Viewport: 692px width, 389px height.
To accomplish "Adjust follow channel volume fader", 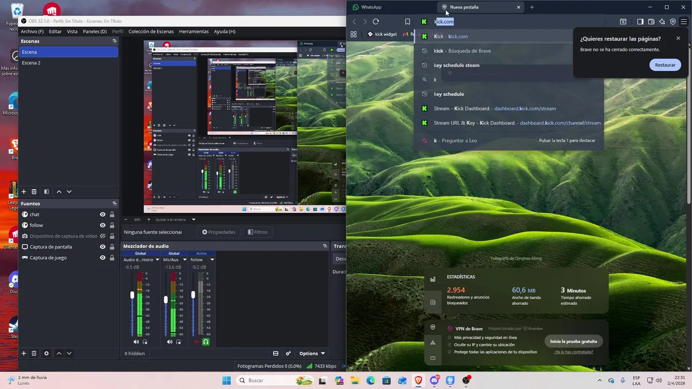I will click(x=193, y=295).
